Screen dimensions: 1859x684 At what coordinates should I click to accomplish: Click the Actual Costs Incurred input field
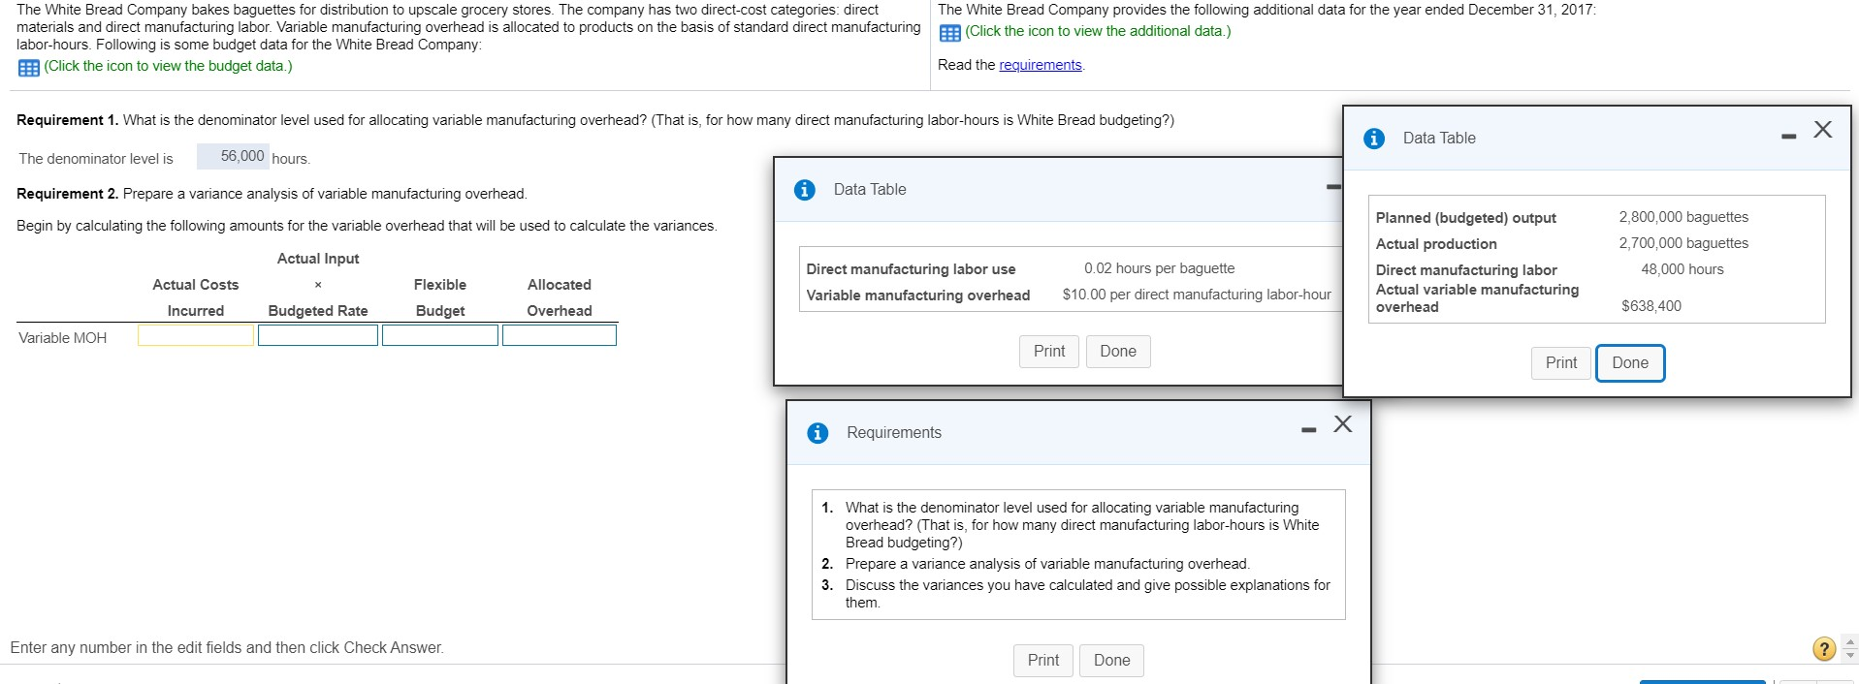196,335
